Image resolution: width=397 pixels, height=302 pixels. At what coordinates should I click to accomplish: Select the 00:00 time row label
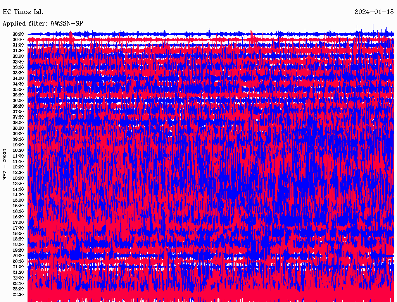pyautogui.click(x=18, y=34)
